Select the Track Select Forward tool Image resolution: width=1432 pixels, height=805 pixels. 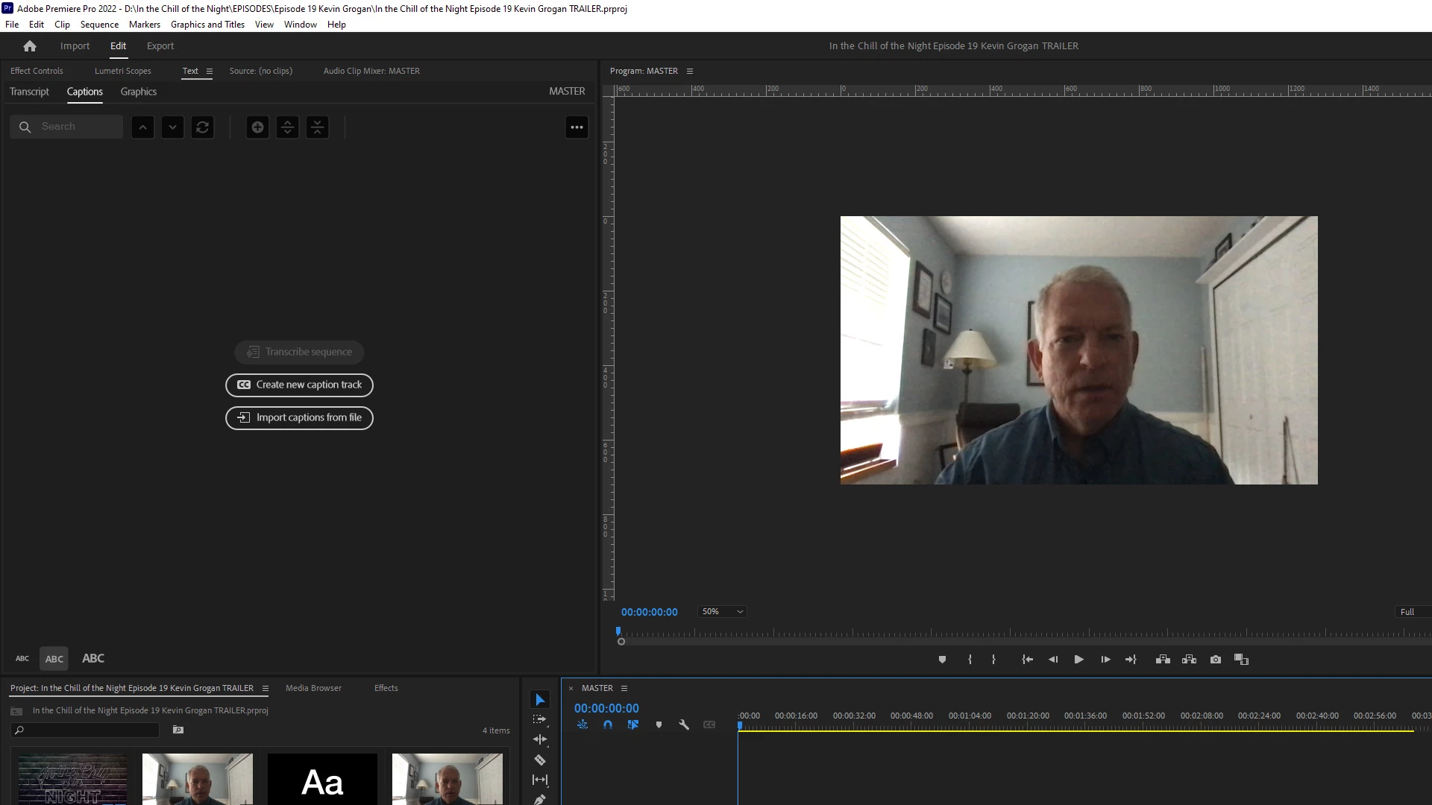click(x=540, y=719)
